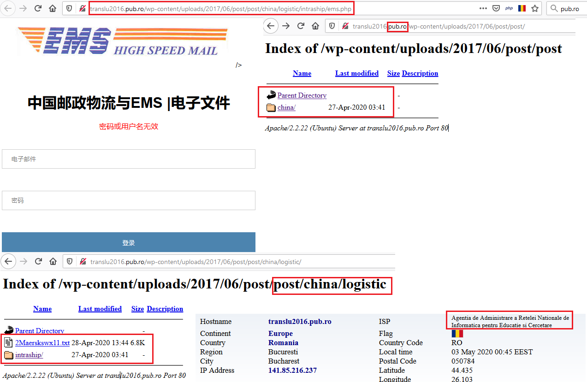The image size is (587, 382).
Task: Sort by Size in china/logistic index
Action: [x=137, y=309]
